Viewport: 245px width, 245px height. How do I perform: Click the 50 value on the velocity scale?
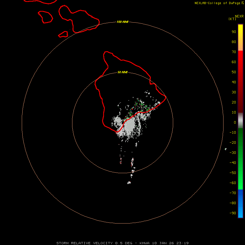point(234,72)
